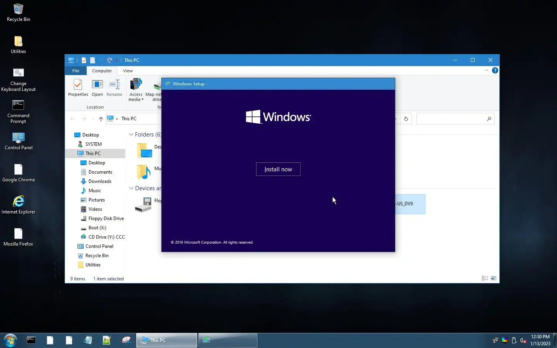Select This PC in the navigation tree
The image size is (557, 348).
tap(93, 154)
